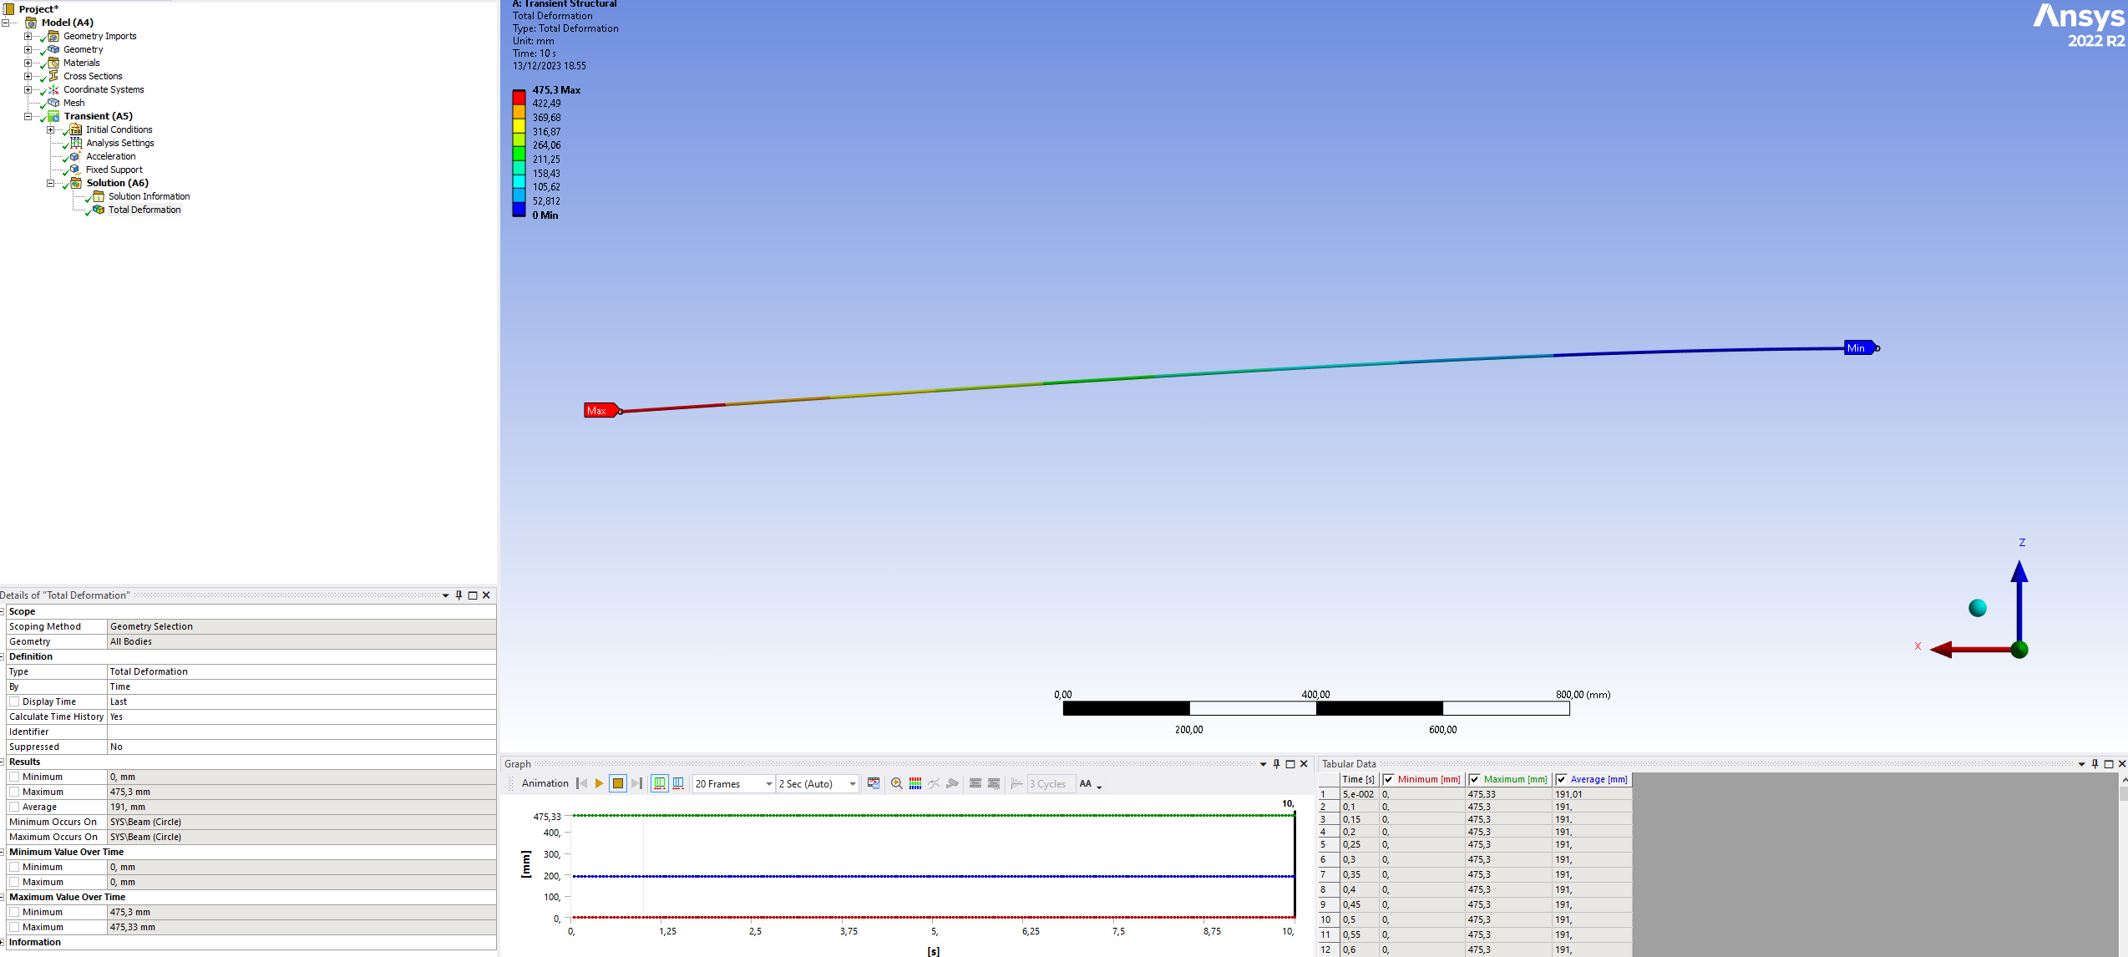Click the Distributed frames mode icon
The width and height of the screenshot is (2128, 957).
tap(660, 783)
